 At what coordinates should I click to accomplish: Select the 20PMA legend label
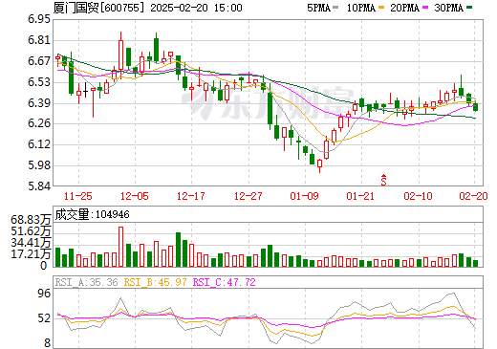coord(404,8)
